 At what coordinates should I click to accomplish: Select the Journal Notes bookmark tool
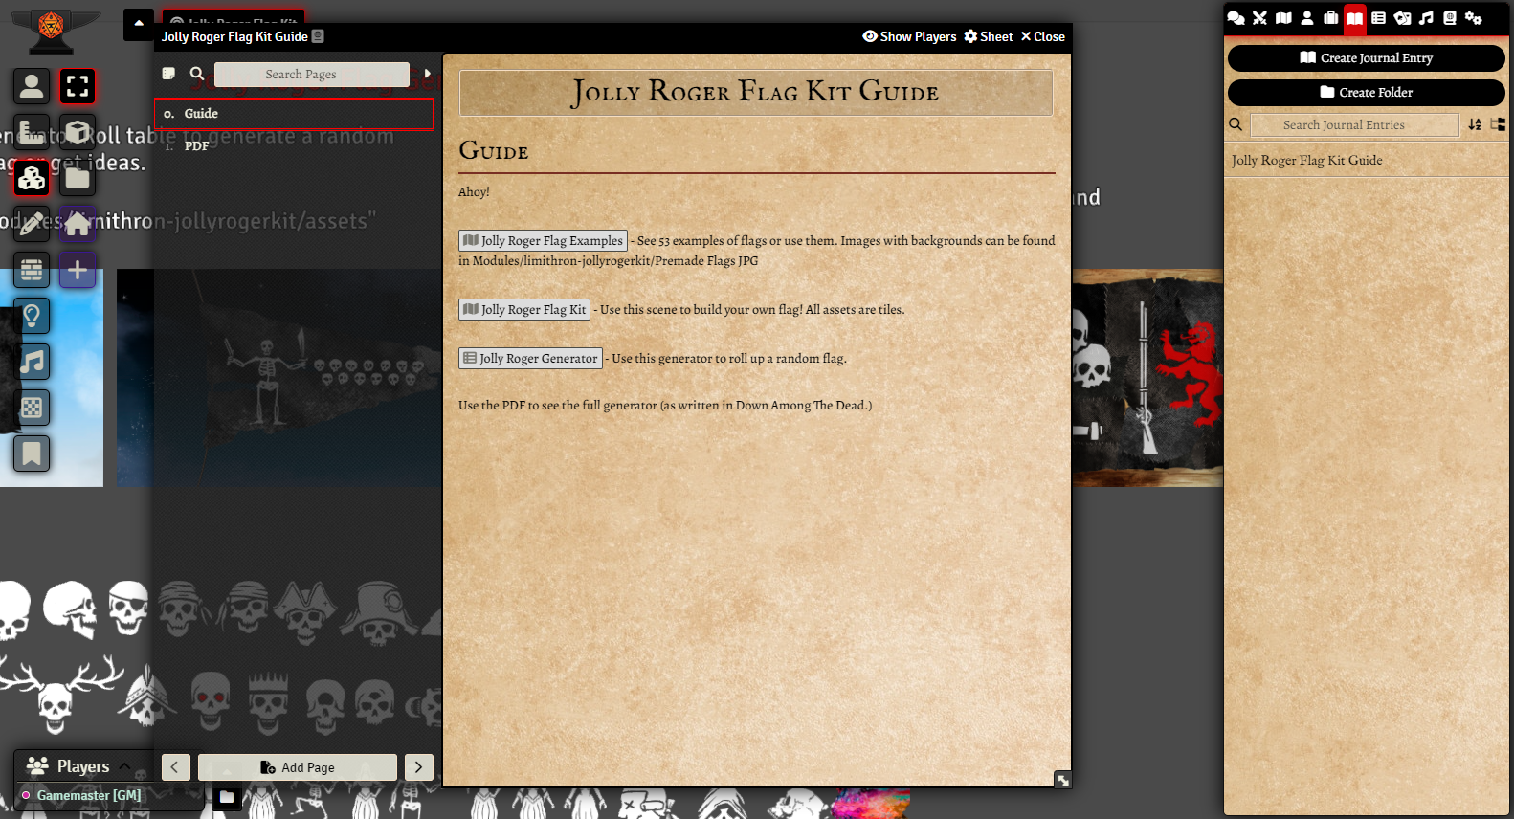point(32,454)
